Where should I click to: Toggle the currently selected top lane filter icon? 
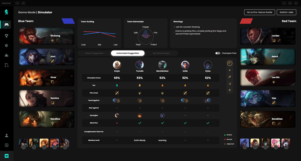tap(230, 63)
